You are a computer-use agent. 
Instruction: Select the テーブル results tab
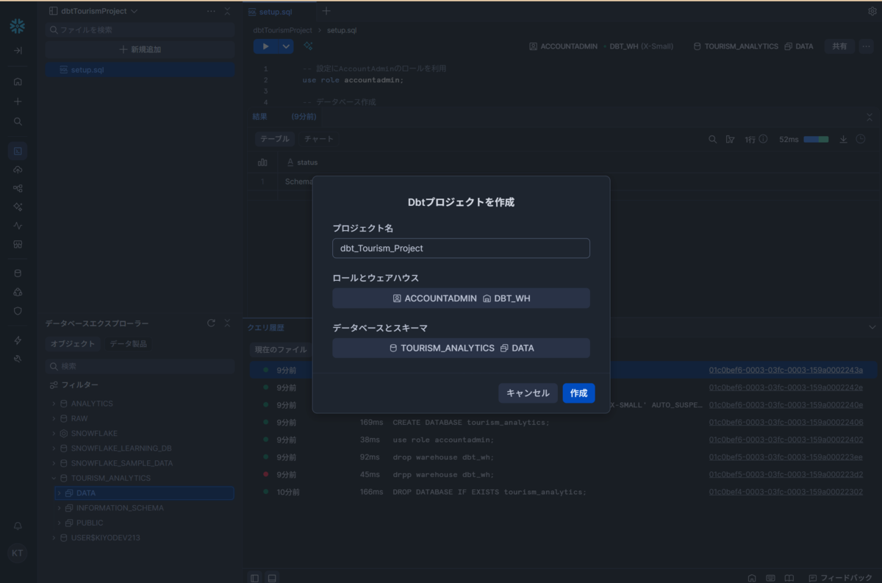(275, 139)
